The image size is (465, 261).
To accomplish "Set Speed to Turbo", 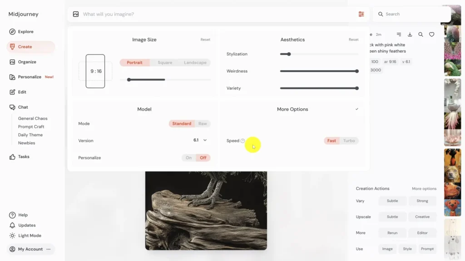I will point(349,141).
